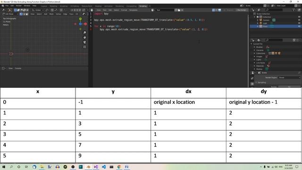Open text datablock browse dropdown
Viewport: 302px width, 170px height.
[x=153, y=10]
